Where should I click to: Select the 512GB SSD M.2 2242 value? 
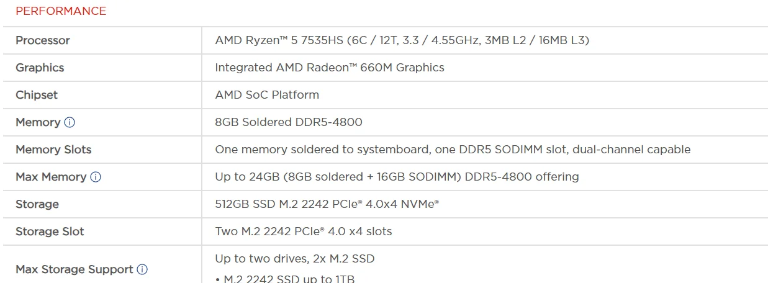(x=327, y=204)
